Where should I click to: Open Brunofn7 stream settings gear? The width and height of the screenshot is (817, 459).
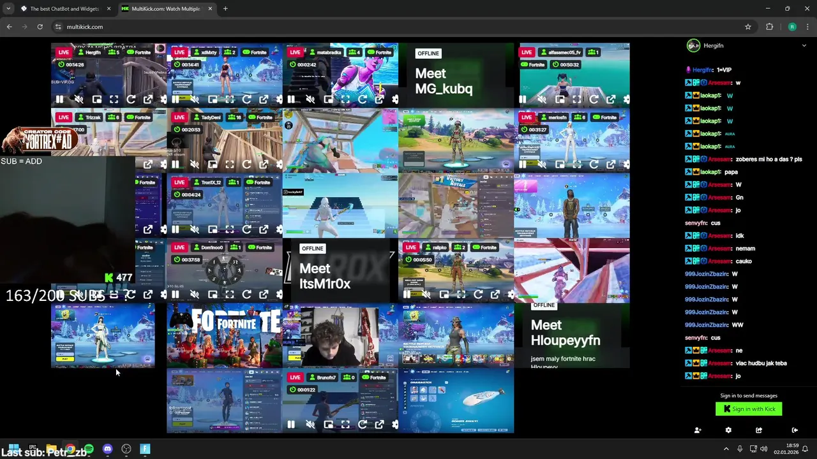(x=395, y=425)
